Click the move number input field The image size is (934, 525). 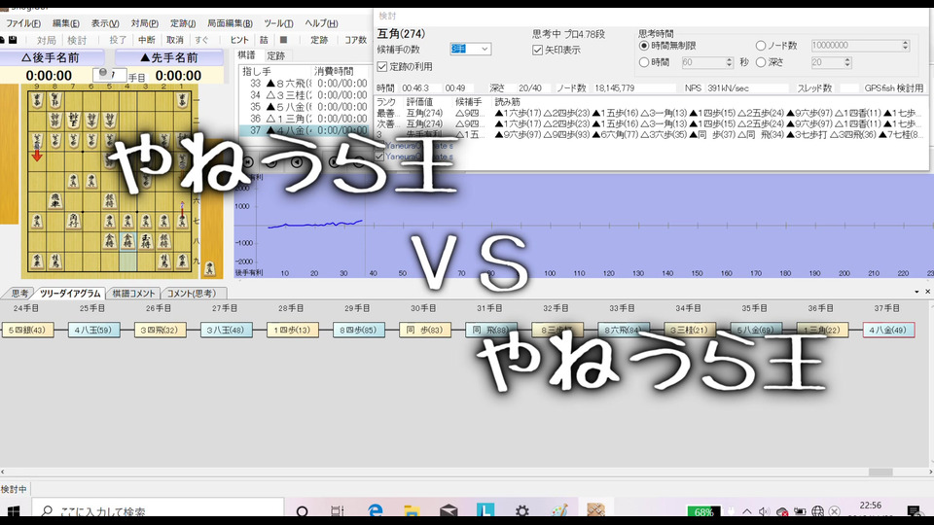(110, 75)
